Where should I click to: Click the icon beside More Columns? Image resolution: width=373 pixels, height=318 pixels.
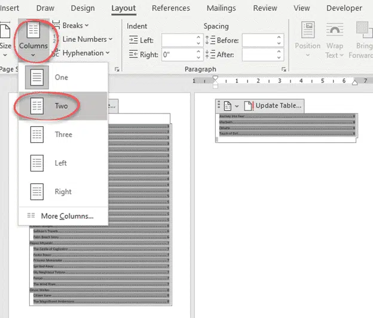click(31, 216)
